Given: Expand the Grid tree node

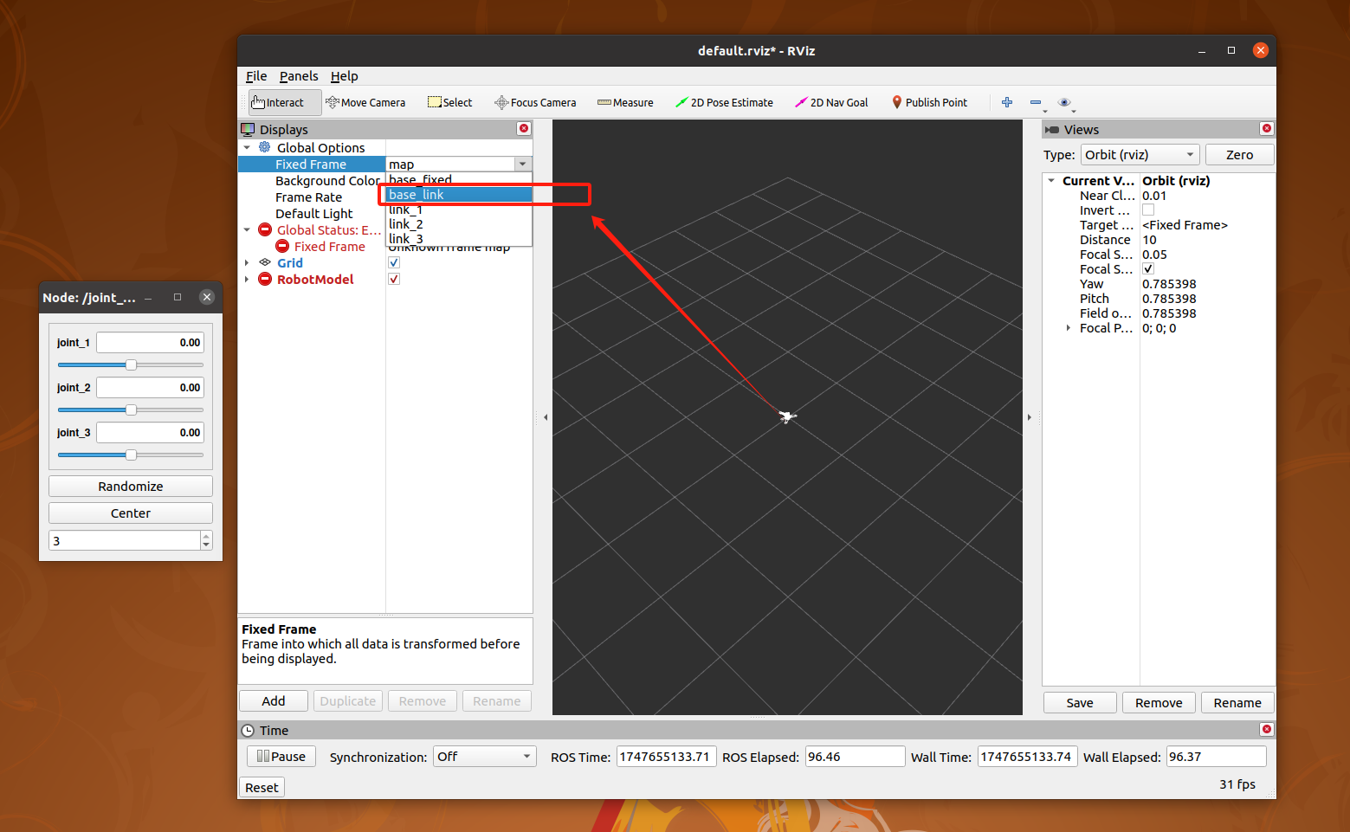Looking at the screenshot, I should (x=247, y=263).
